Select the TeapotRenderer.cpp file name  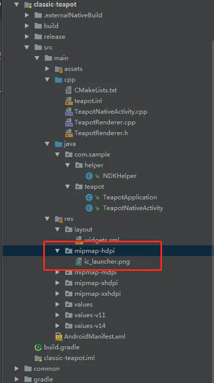105,122
